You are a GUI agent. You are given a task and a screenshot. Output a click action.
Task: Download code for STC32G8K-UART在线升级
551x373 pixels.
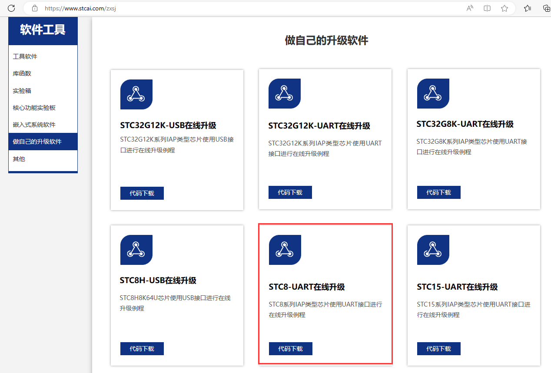click(439, 192)
